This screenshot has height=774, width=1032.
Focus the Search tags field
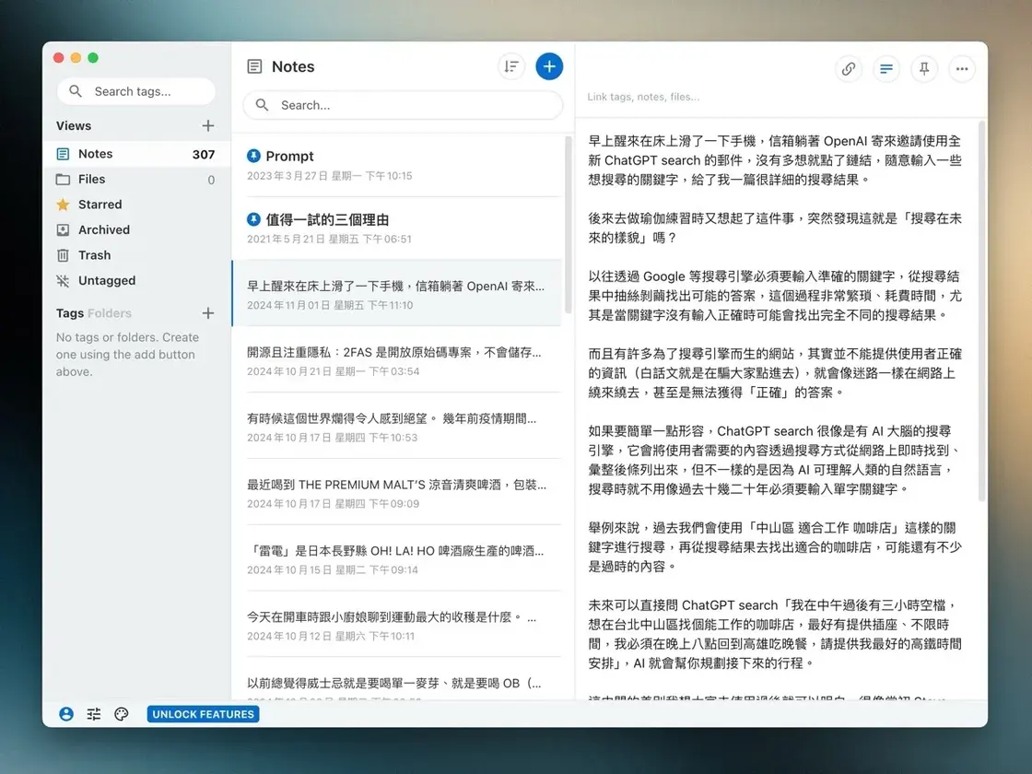tap(136, 91)
